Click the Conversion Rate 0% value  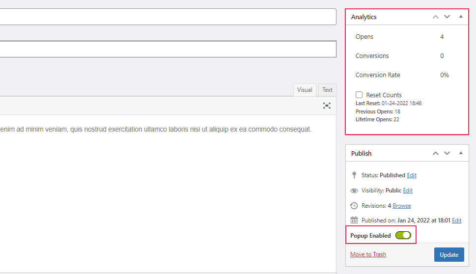click(x=445, y=75)
